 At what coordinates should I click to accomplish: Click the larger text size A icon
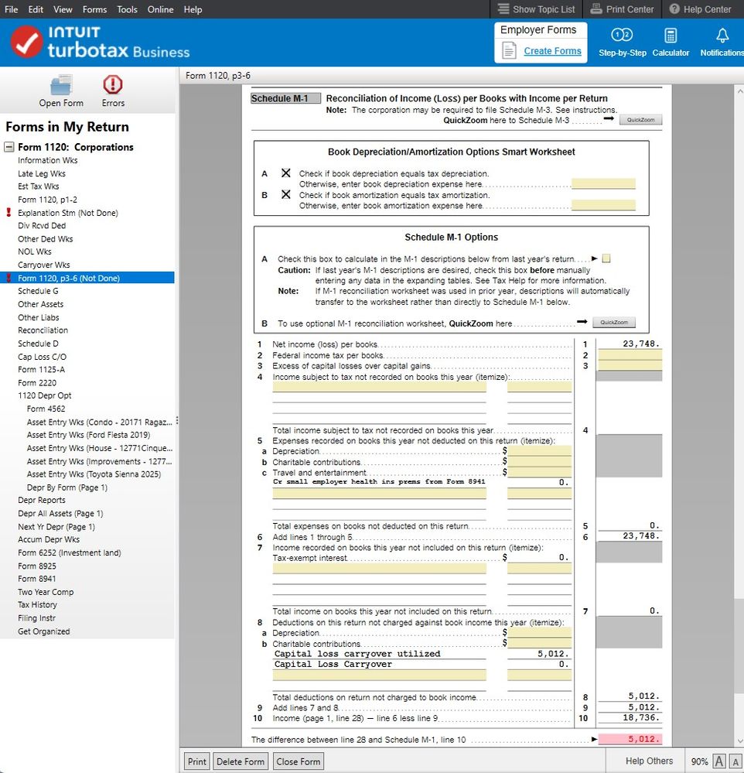[x=719, y=761]
